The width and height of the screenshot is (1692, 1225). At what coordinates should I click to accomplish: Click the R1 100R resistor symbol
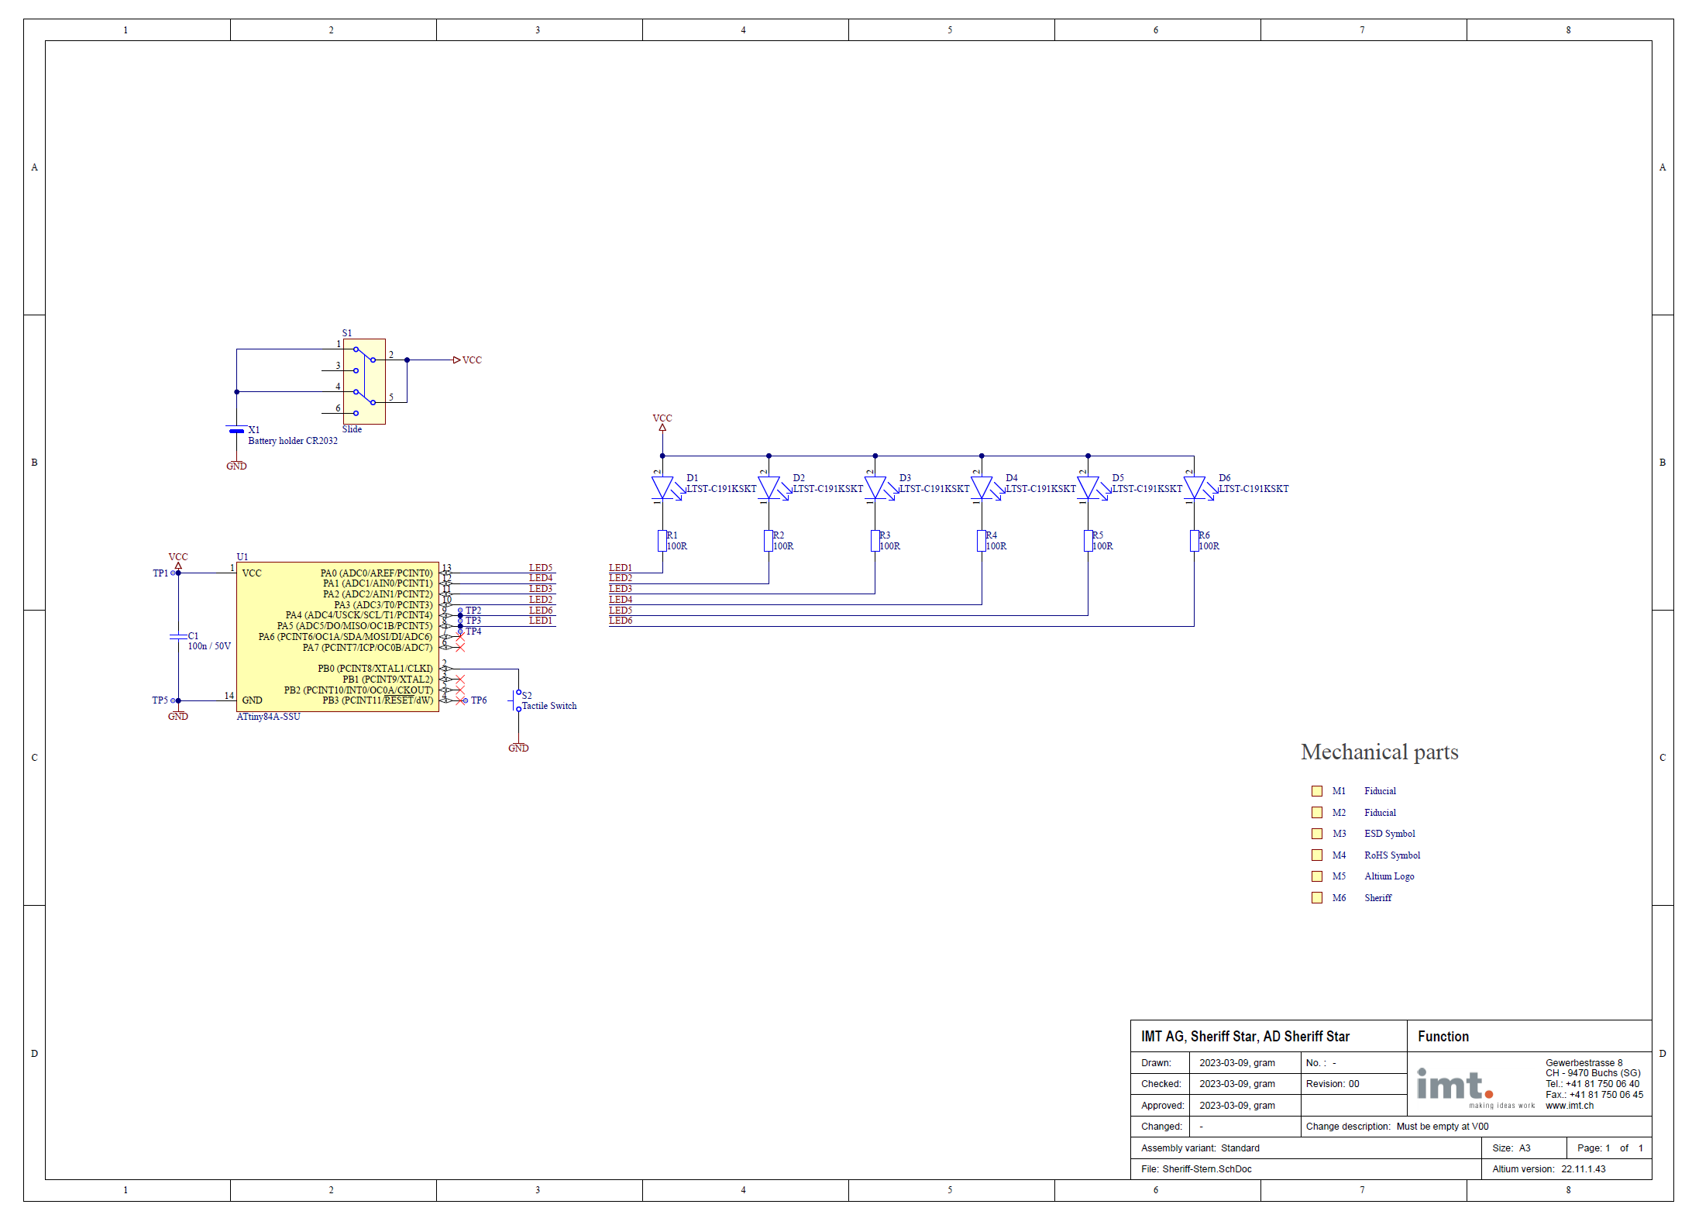(662, 541)
